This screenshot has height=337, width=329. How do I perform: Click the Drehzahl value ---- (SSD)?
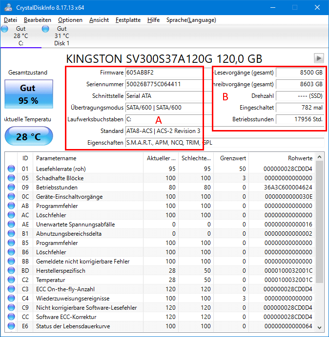pos(300,95)
